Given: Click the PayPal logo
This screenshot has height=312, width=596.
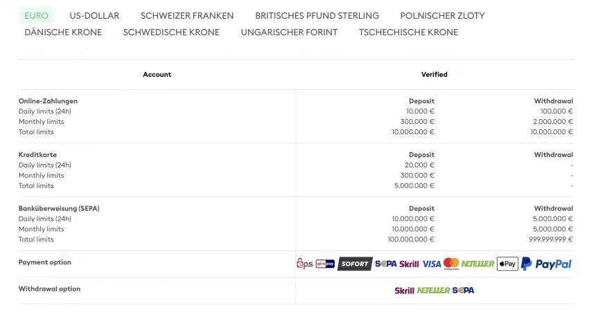Looking at the screenshot, I should click(547, 264).
